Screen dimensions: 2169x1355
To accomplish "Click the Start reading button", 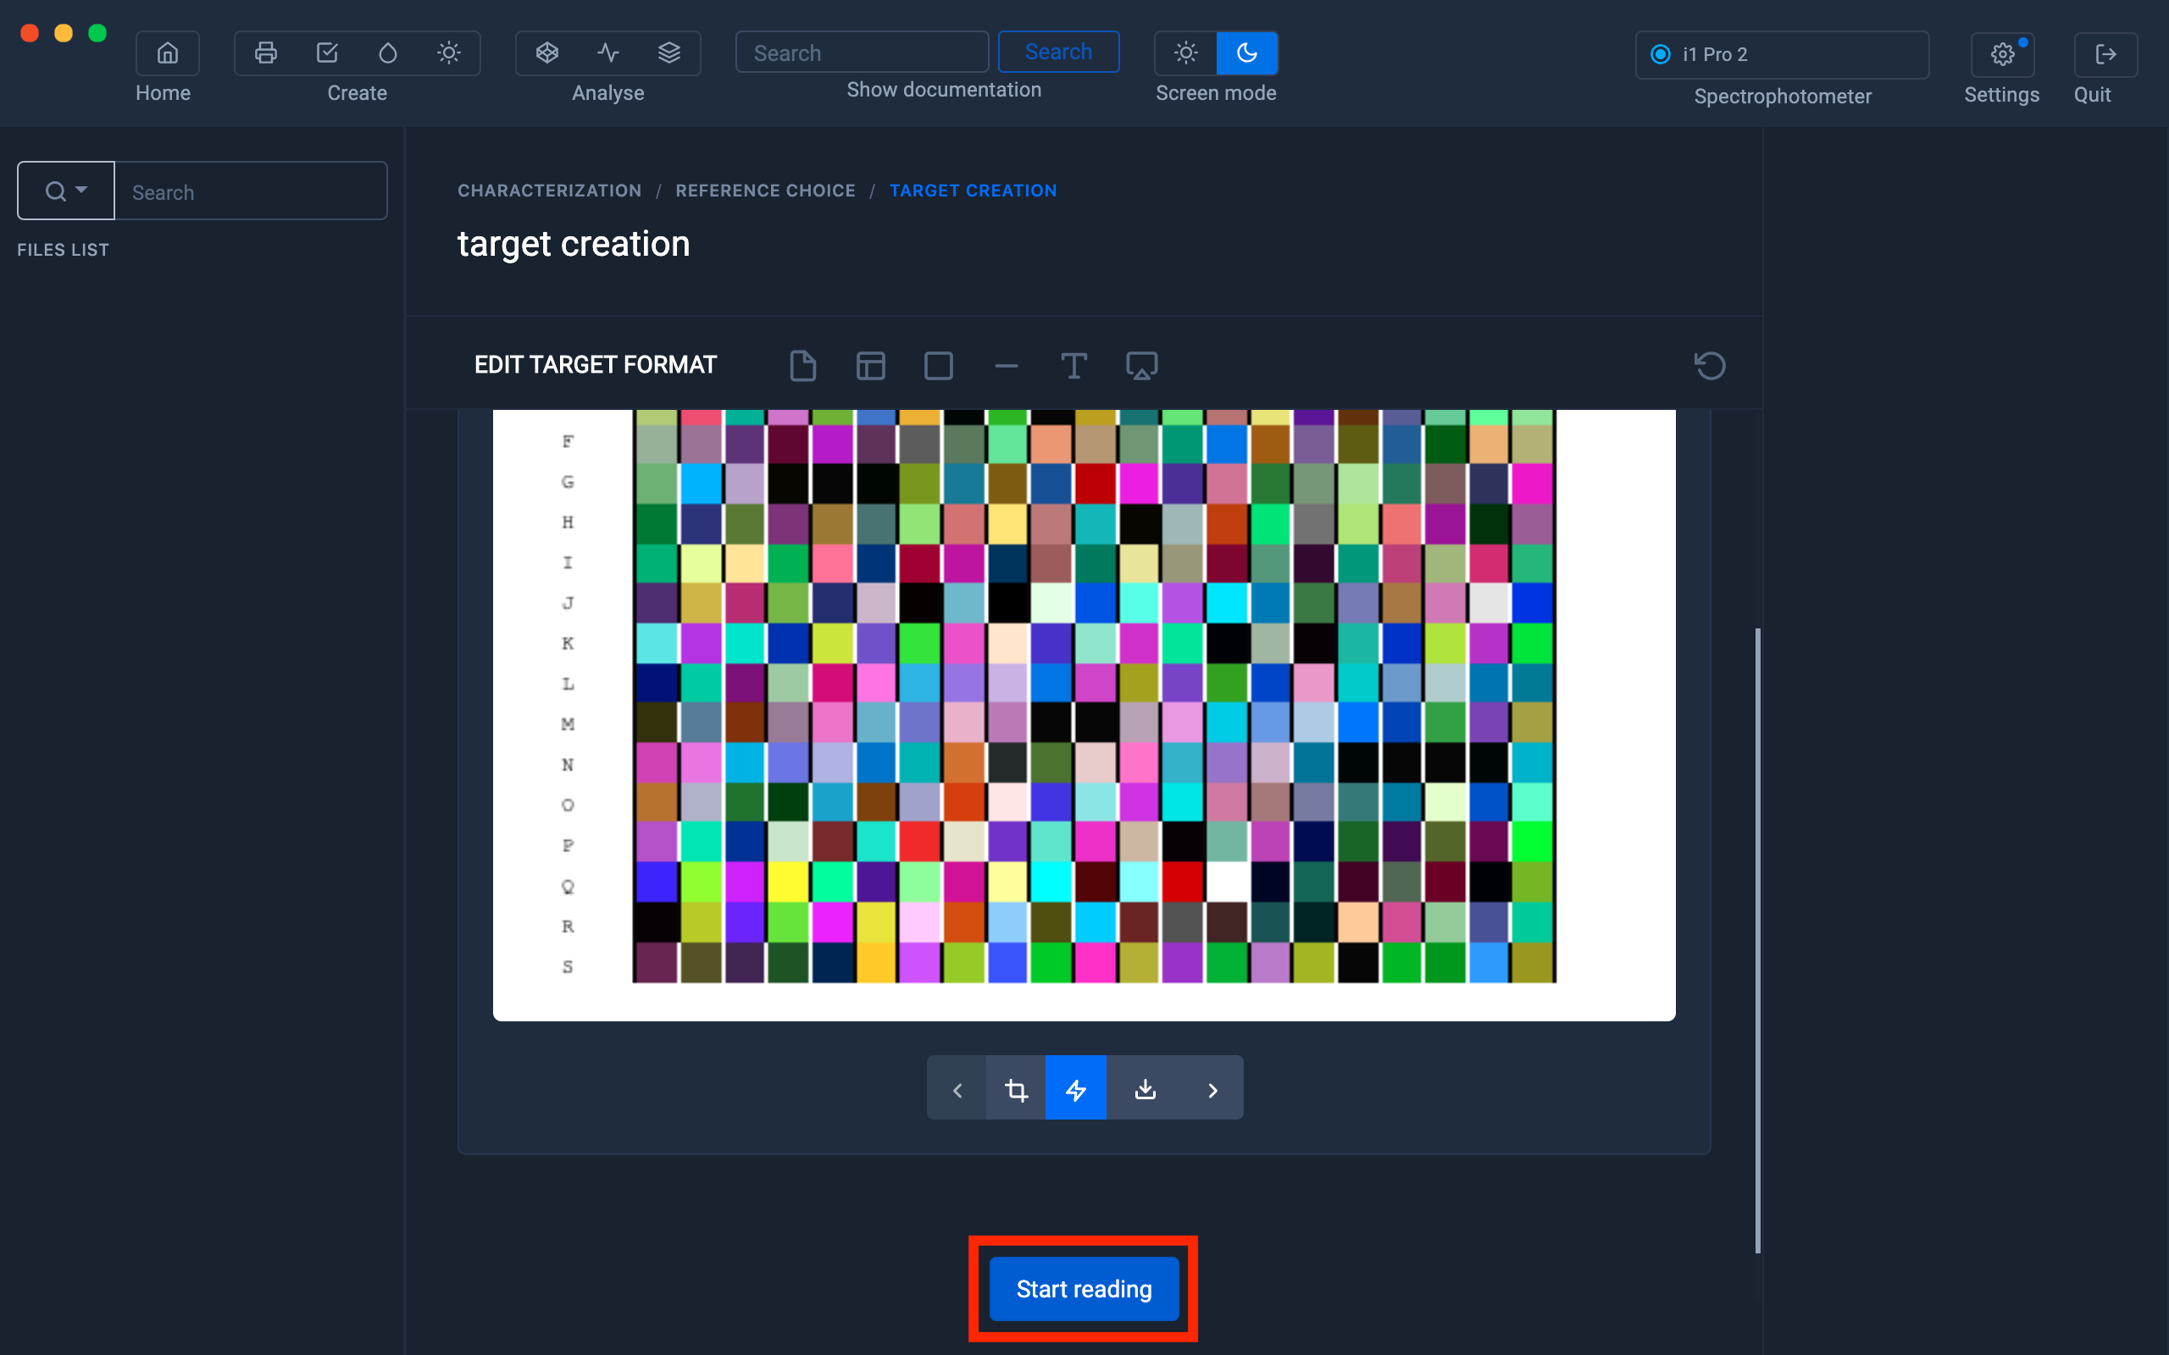I will pos(1084,1289).
